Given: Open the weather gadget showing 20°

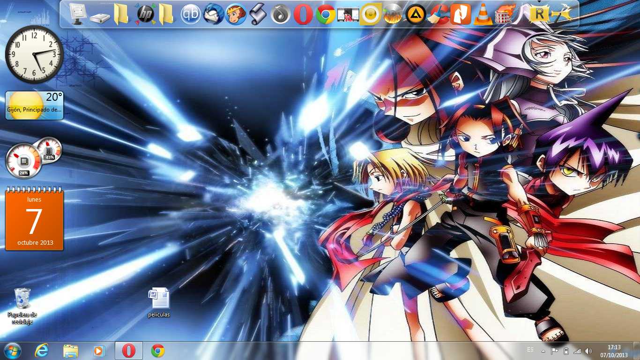Looking at the screenshot, I should pos(34,105).
